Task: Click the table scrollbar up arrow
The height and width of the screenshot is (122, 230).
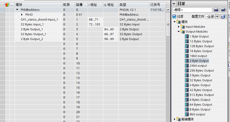Action: pos(168,10)
